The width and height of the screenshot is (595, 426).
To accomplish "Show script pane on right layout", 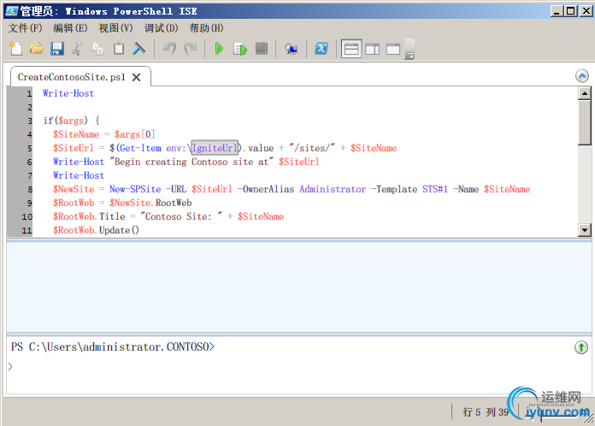I will point(372,49).
